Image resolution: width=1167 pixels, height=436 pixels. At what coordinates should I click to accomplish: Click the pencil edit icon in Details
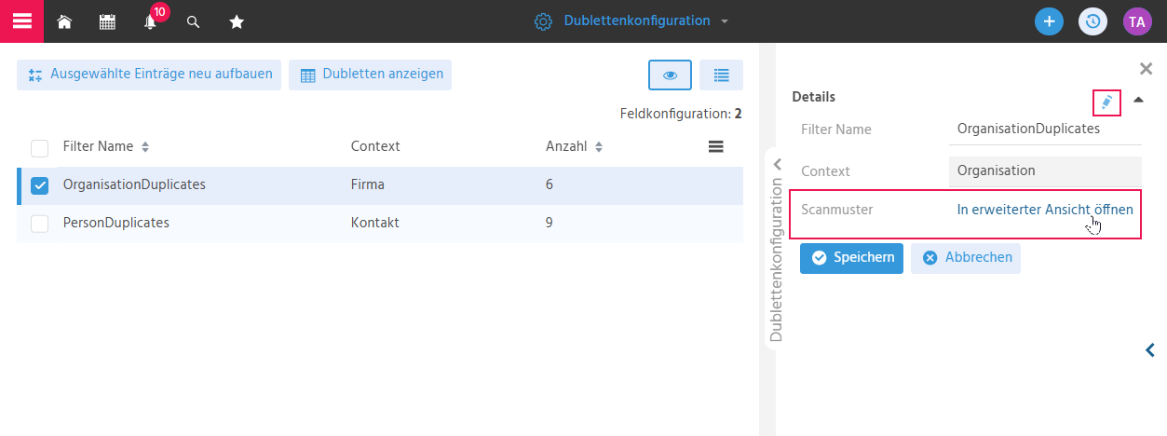click(1106, 102)
